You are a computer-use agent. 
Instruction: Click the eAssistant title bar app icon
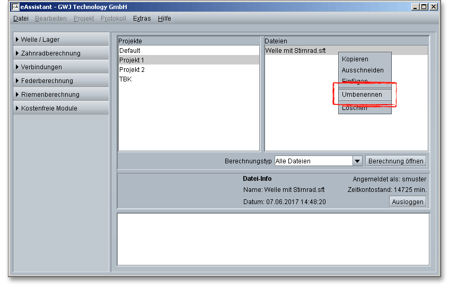point(15,7)
